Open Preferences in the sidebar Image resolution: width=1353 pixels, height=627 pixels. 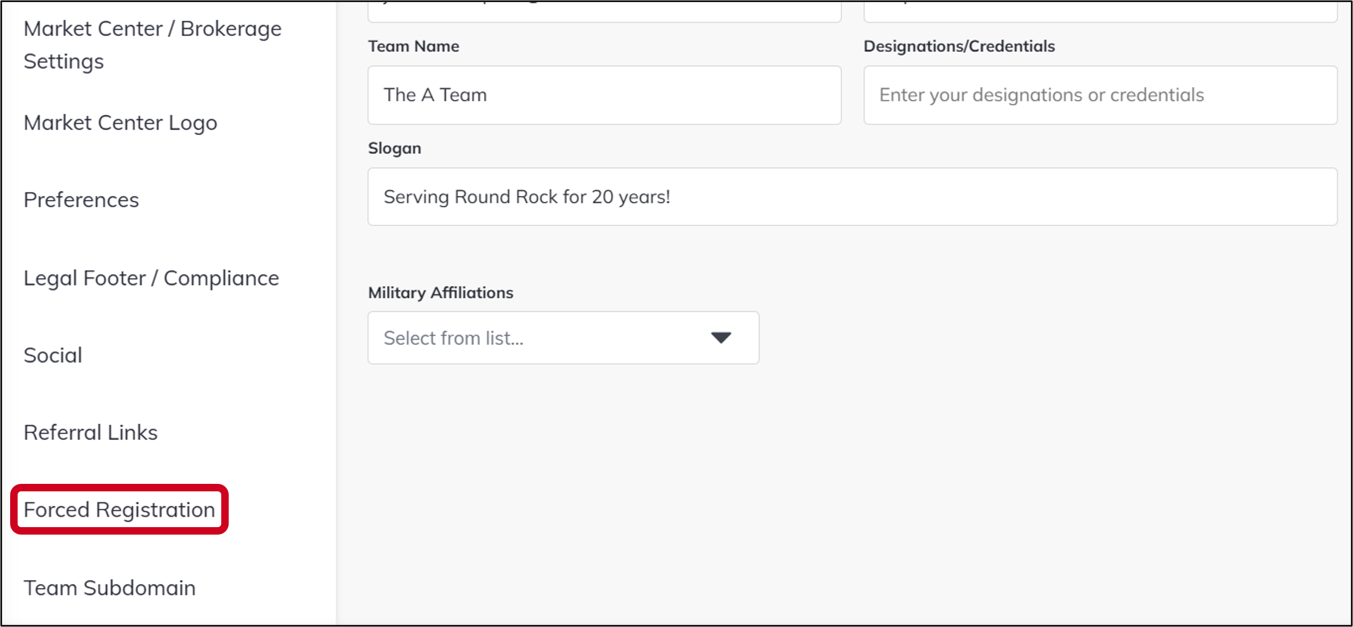[x=81, y=200]
